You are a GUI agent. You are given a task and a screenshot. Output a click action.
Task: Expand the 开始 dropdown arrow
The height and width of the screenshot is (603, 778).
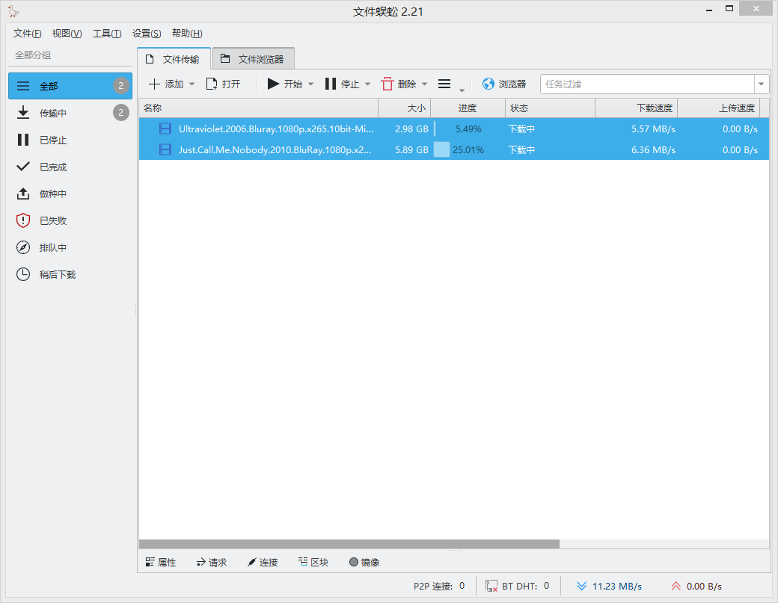(310, 84)
